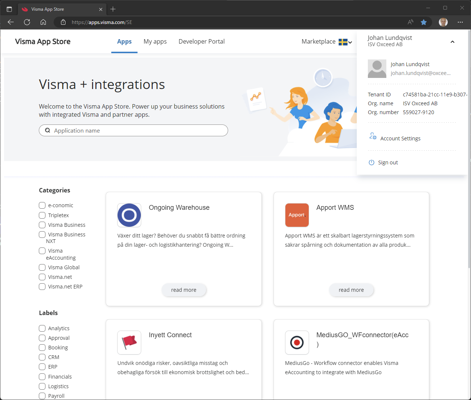Open the Marketplace country dropdown
Image resolution: width=471 pixels, height=400 pixels.
pyautogui.click(x=350, y=42)
